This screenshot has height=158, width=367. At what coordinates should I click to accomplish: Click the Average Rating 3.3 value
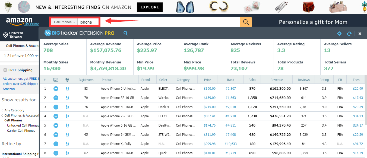pos(281,50)
